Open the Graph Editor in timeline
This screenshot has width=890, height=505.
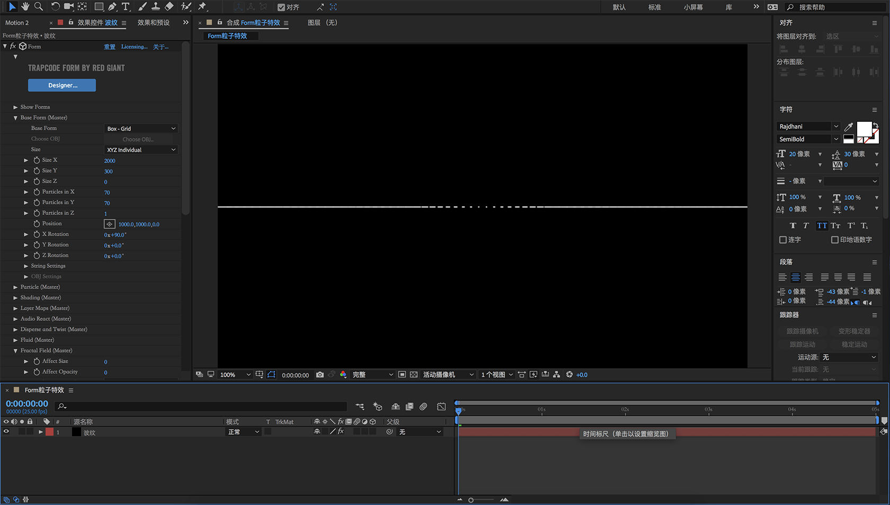pos(441,407)
